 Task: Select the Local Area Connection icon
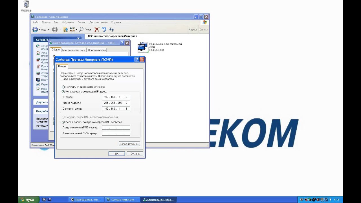click(143, 47)
